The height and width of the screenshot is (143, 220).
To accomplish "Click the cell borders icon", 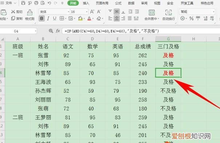I will 61,19.
